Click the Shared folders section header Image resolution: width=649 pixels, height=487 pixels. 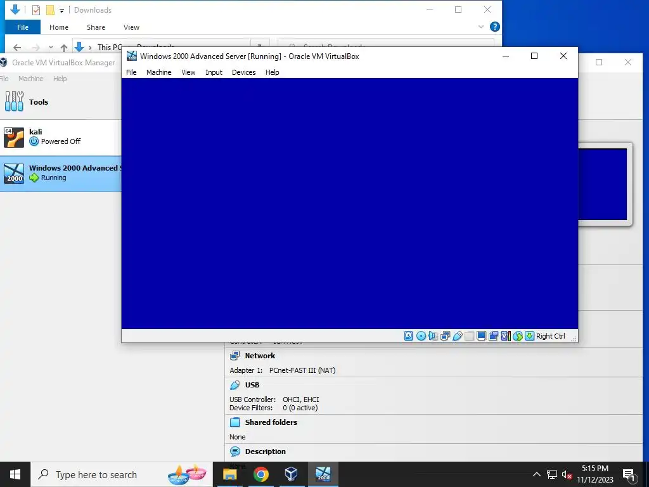[271, 422]
